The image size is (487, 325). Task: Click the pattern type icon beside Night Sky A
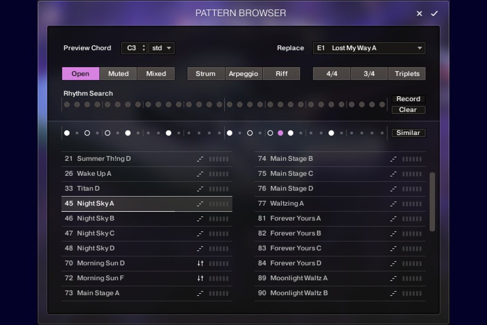200,204
